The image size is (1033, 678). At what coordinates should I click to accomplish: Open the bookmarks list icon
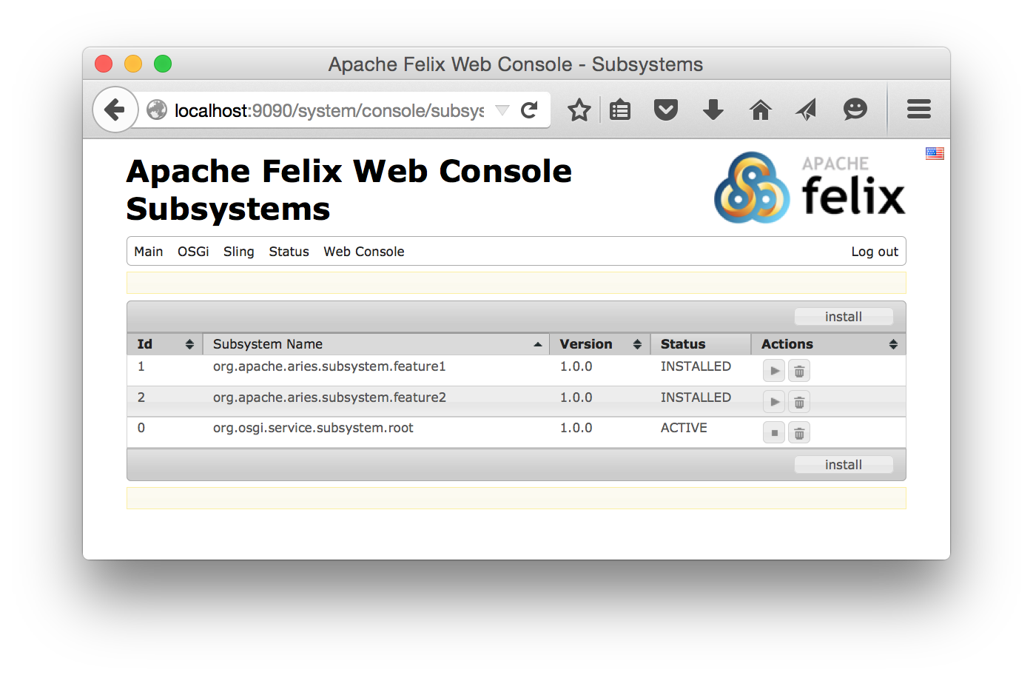pyautogui.click(x=620, y=110)
